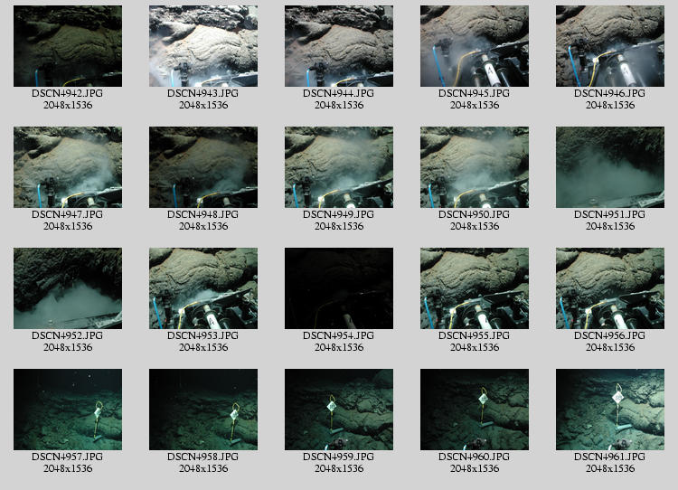Image resolution: width=678 pixels, height=490 pixels.
Task: Select the caption DSCN4948.JPG
Action: click(x=203, y=214)
